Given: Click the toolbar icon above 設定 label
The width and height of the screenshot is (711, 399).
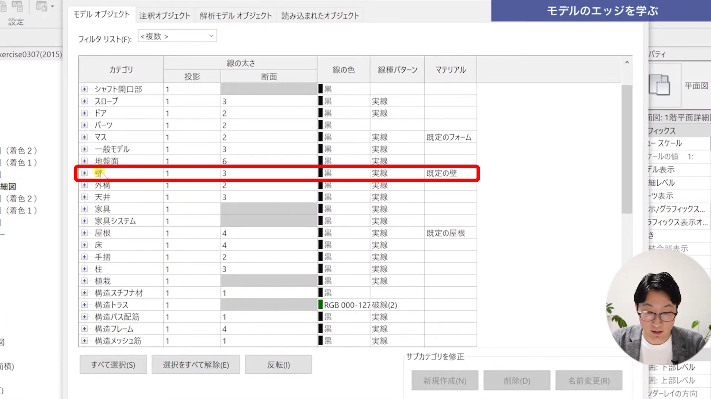Looking at the screenshot, I should tap(17, 6).
